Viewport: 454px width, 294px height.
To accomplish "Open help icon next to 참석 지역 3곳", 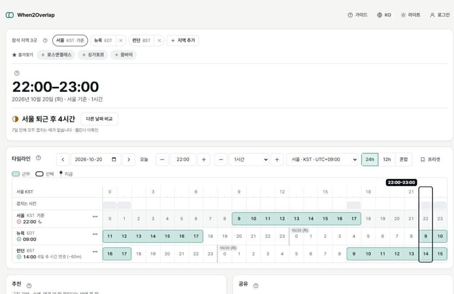I will [x=45, y=40].
